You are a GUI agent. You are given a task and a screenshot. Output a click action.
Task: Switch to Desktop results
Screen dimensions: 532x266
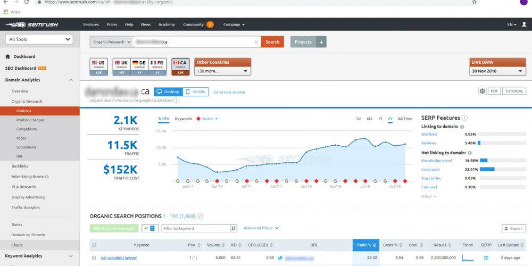tap(168, 92)
